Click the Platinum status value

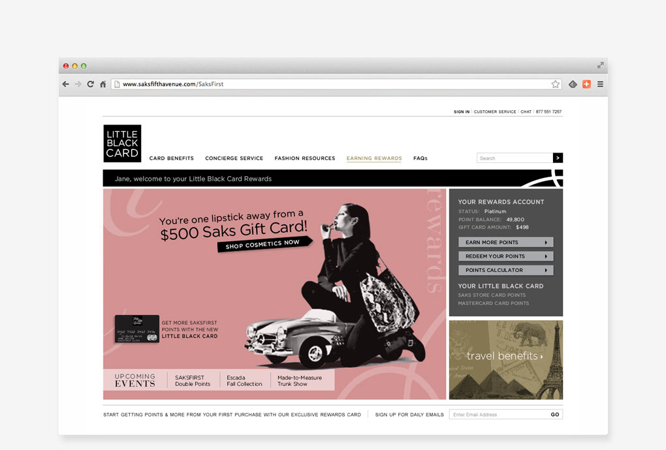pyautogui.click(x=495, y=211)
